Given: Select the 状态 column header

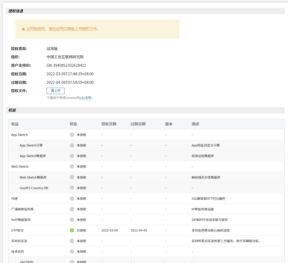Looking at the screenshot, I should coord(73,124).
